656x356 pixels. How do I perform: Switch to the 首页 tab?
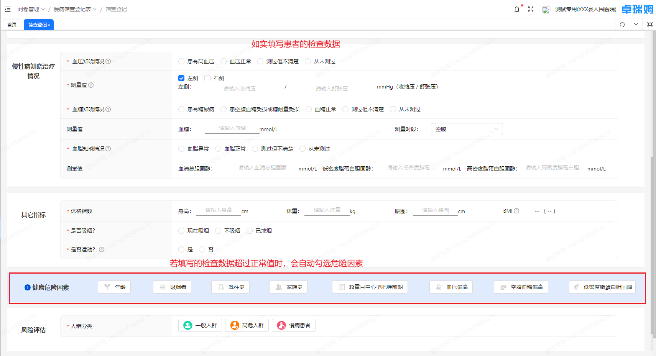(12, 24)
